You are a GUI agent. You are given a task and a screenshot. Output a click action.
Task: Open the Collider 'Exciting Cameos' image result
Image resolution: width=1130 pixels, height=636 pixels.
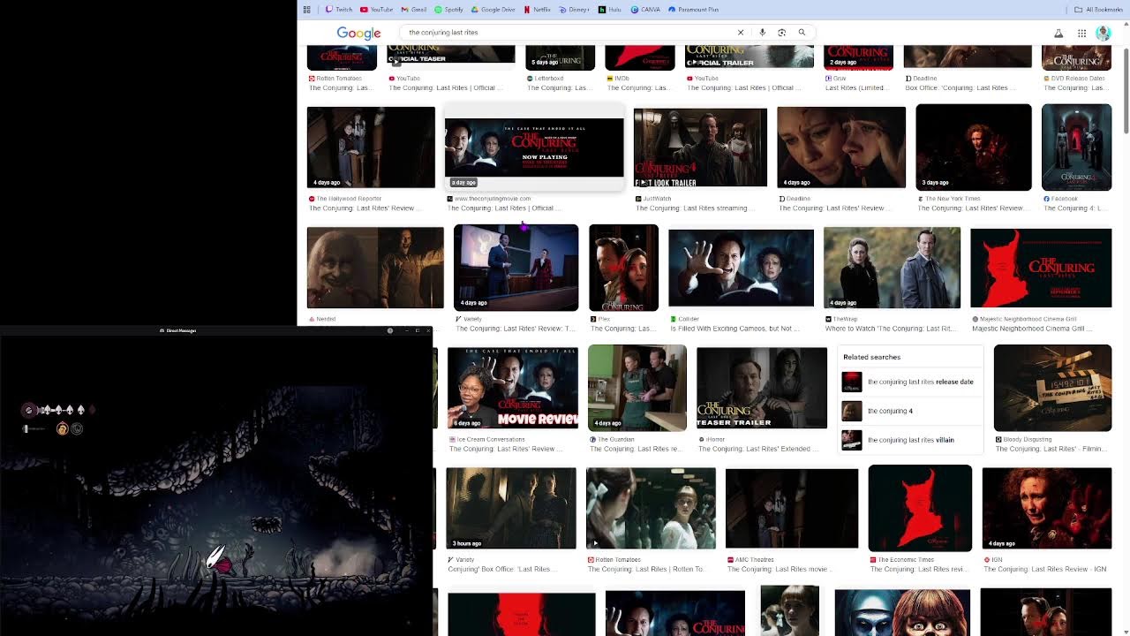pyautogui.click(x=741, y=269)
